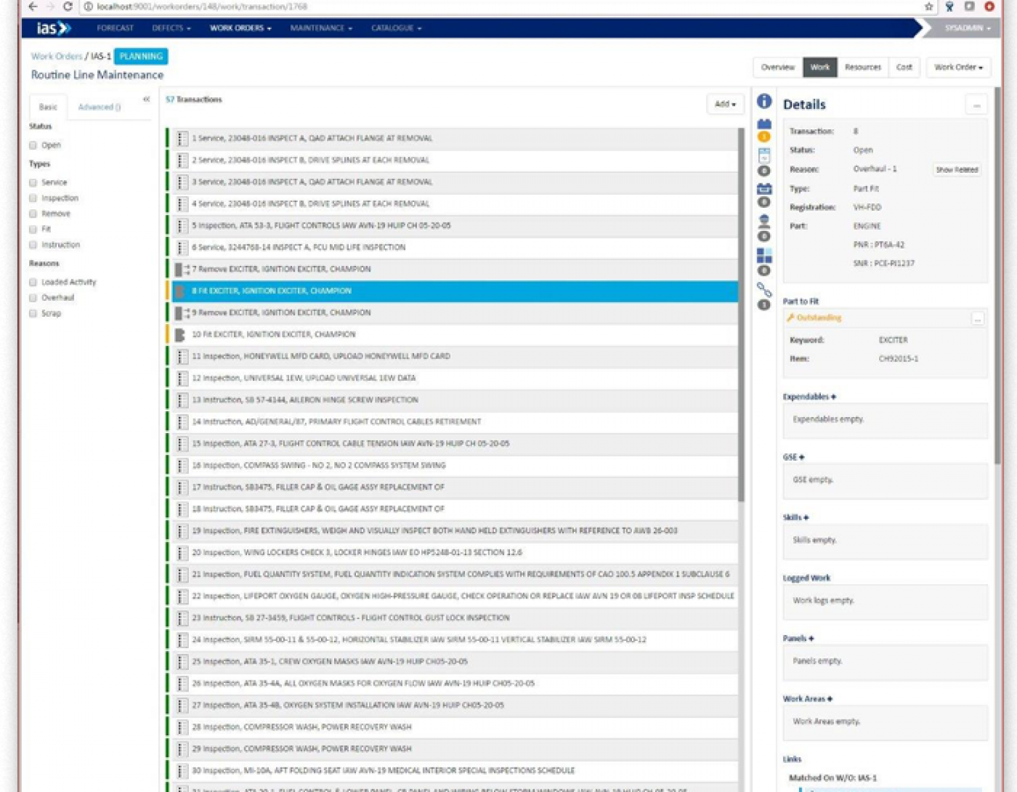Click the links chain icon in the sidebar
1017x792 pixels.
[764, 288]
